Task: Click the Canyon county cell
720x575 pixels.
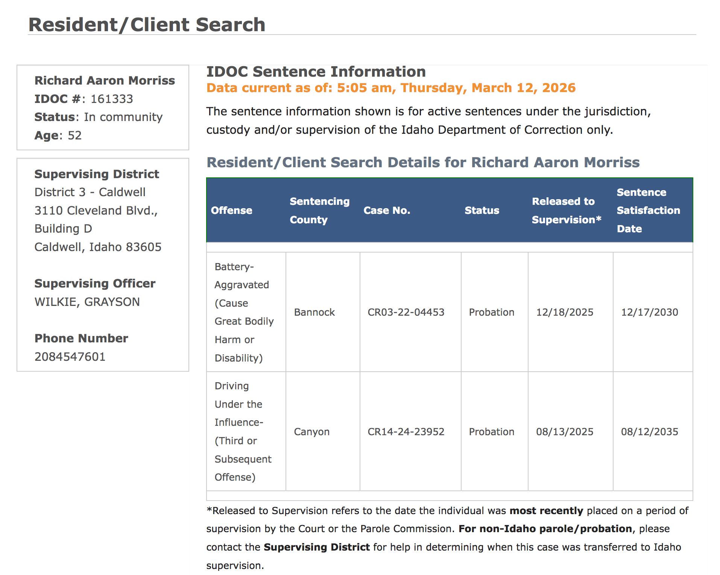Action: click(x=311, y=432)
